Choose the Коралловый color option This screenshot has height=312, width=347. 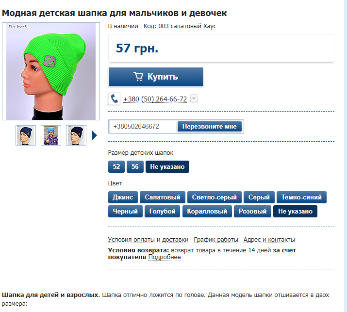pyautogui.click(x=207, y=212)
